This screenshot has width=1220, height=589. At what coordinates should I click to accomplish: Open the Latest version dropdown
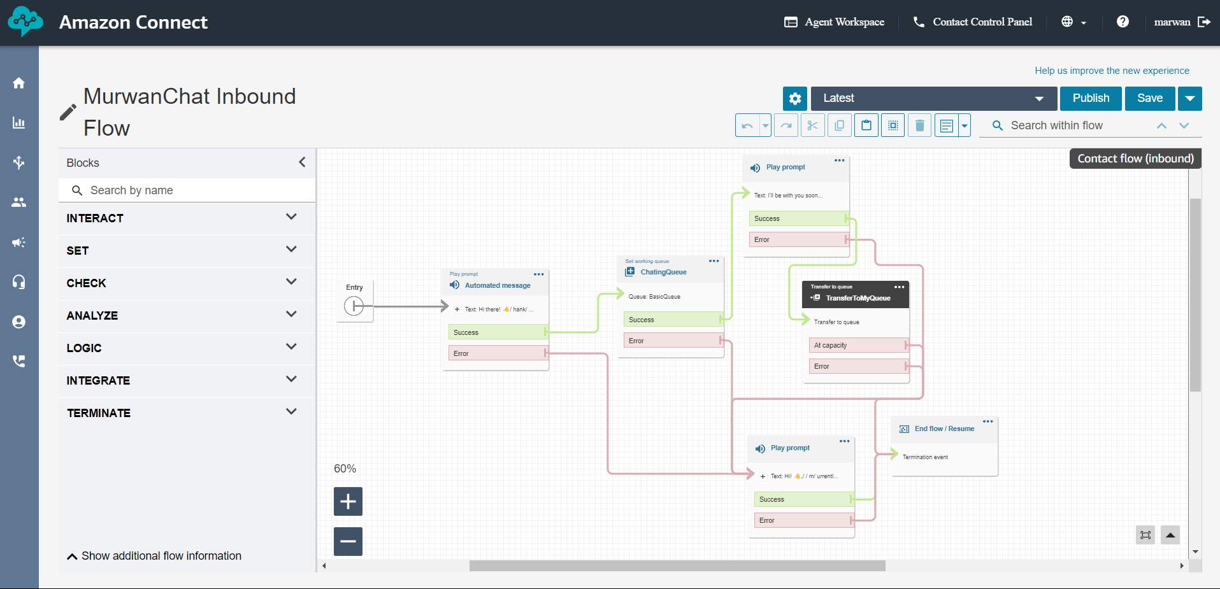[x=934, y=99]
